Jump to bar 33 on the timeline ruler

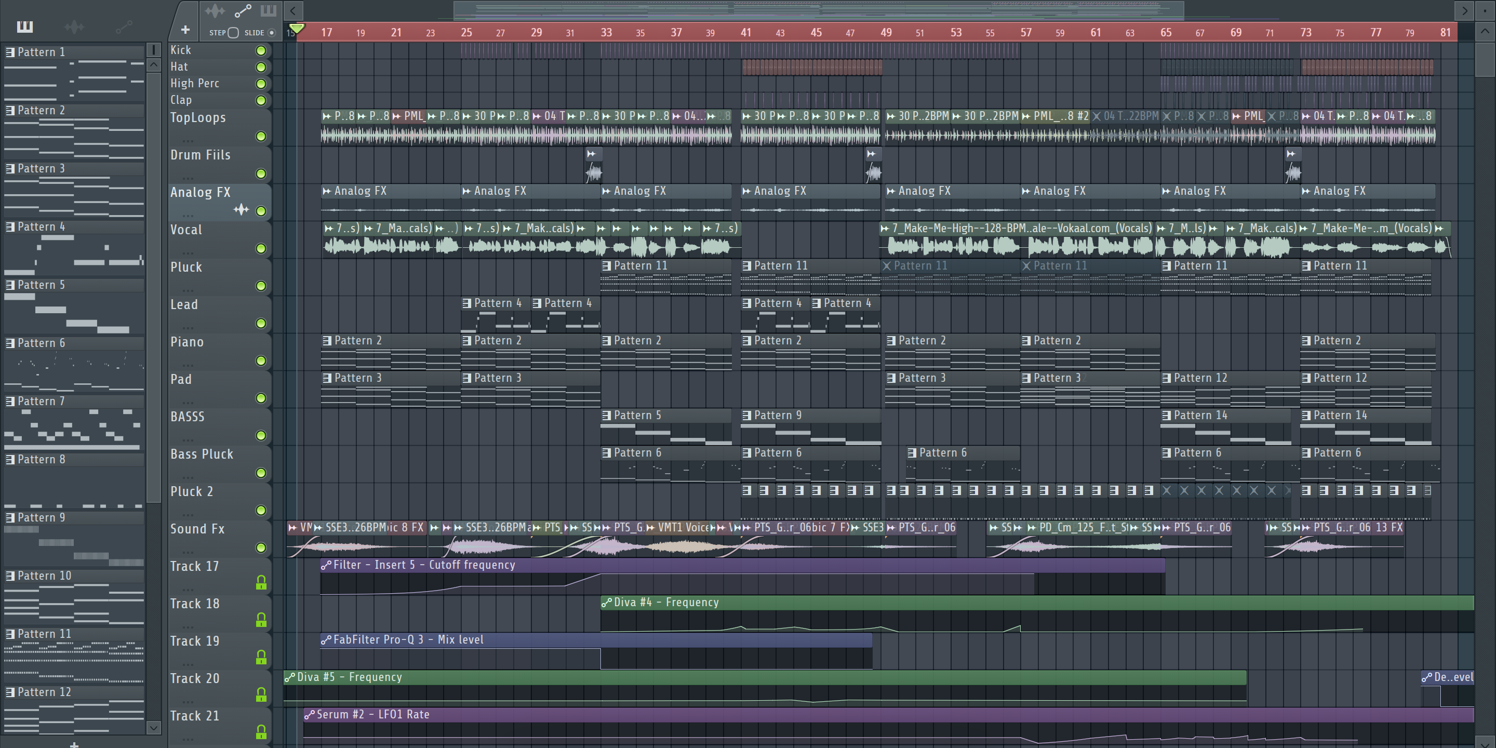pos(606,33)
